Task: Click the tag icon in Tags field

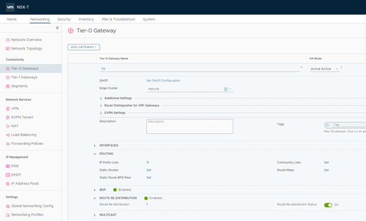Action: [x=327, y=125]
